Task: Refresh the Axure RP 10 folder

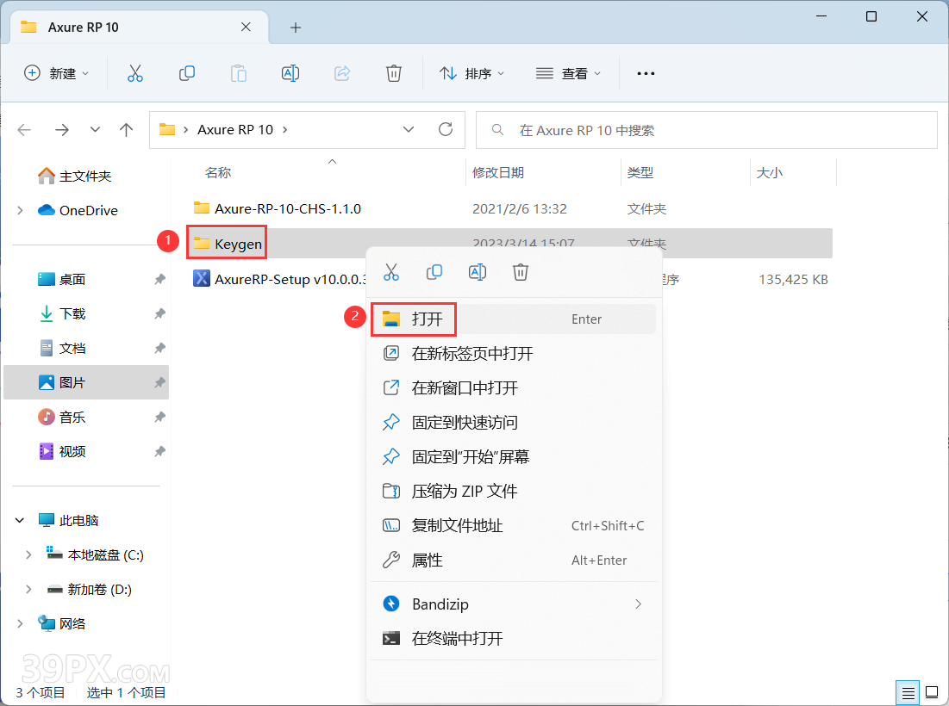Action: 446,129
